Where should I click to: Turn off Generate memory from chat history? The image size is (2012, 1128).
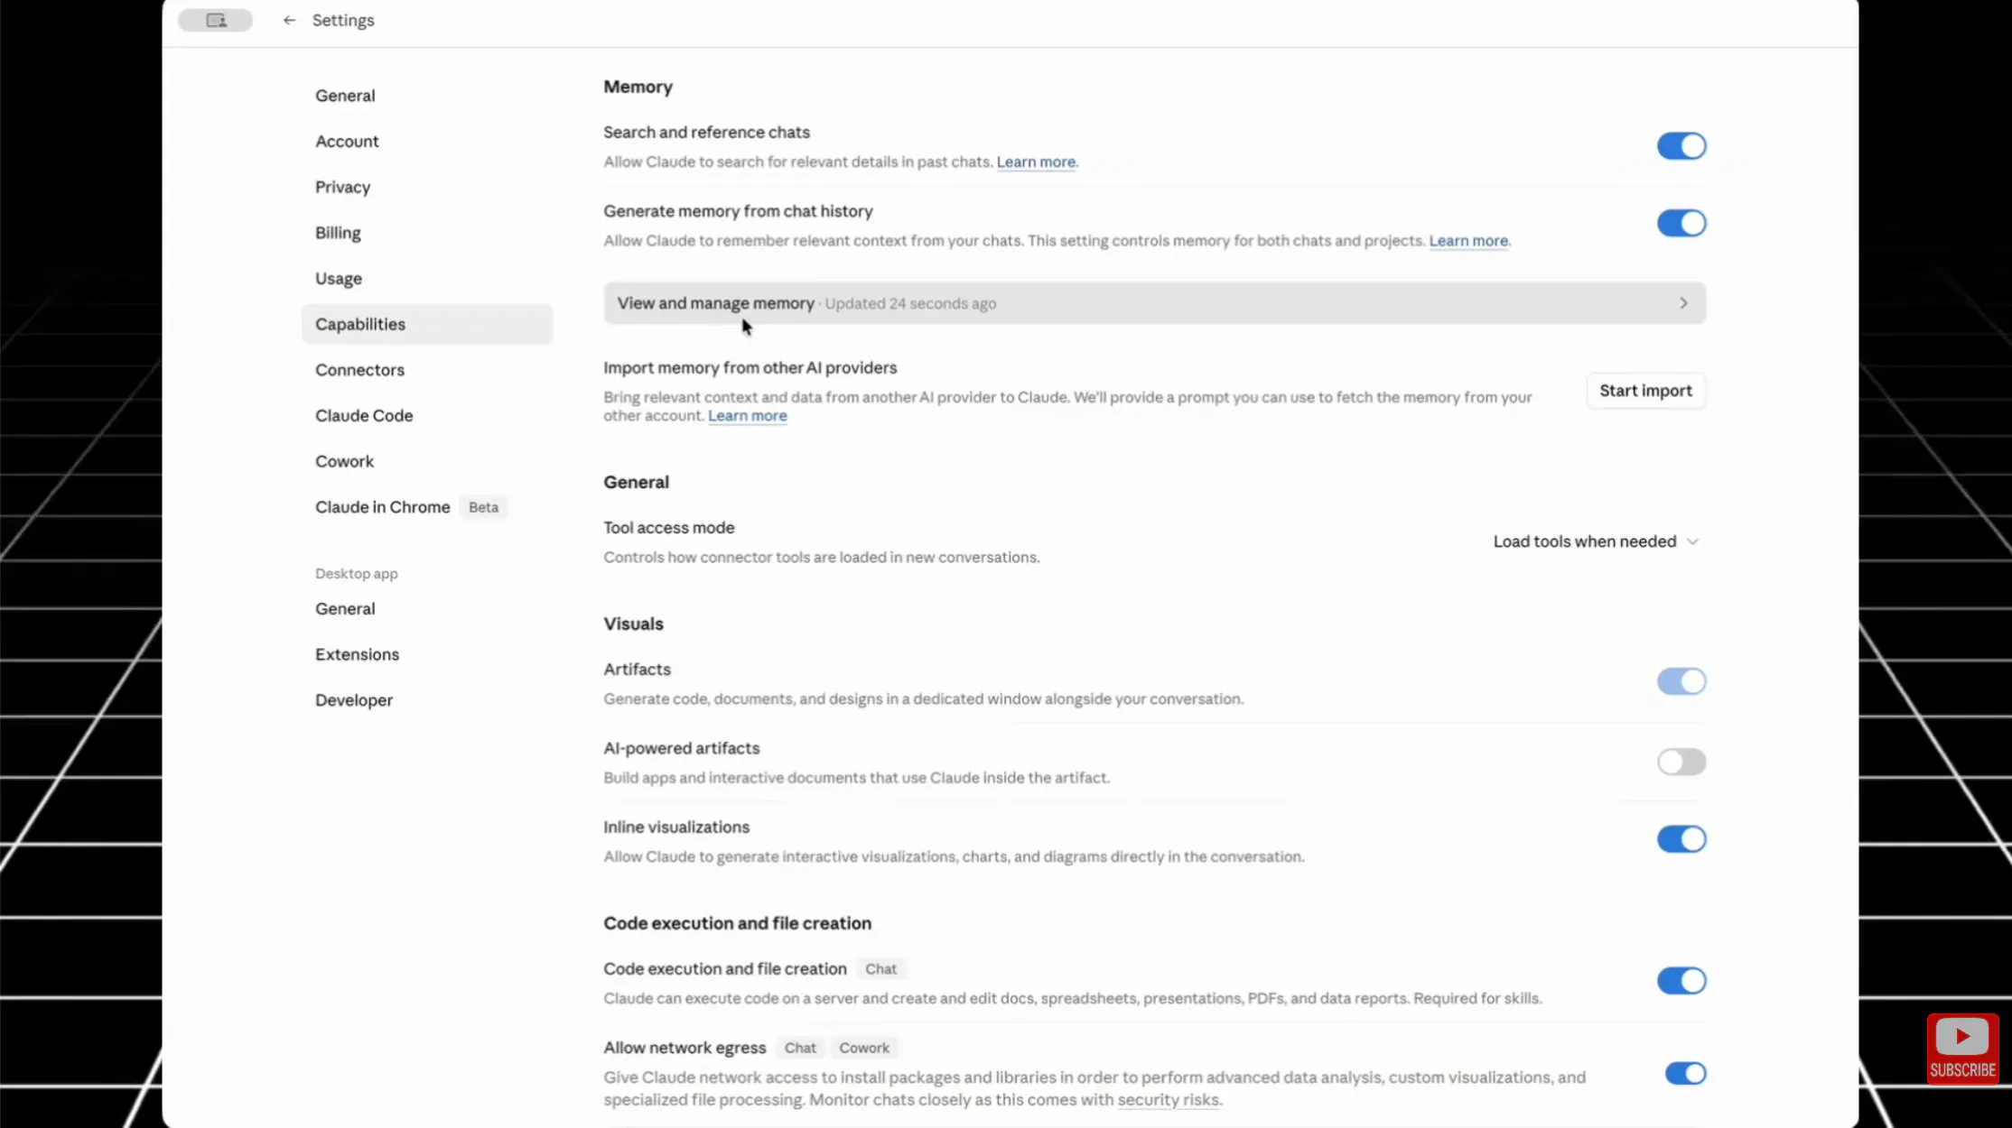click(1681, 223)
